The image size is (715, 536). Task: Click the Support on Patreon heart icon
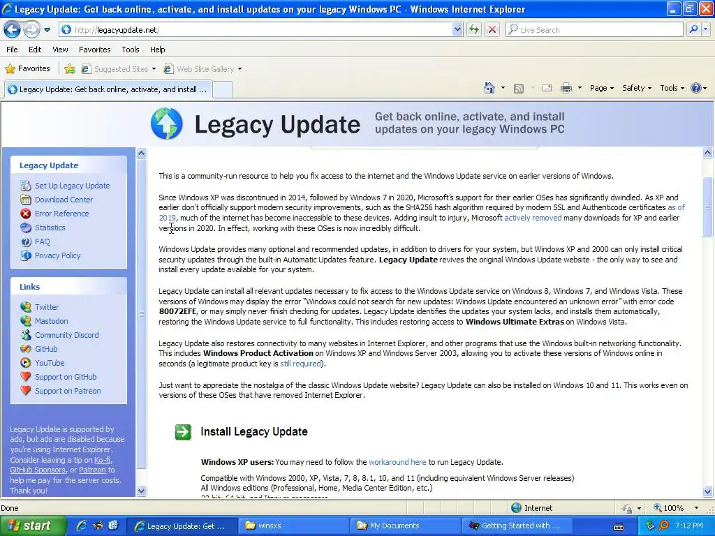[x=26, y=391]
